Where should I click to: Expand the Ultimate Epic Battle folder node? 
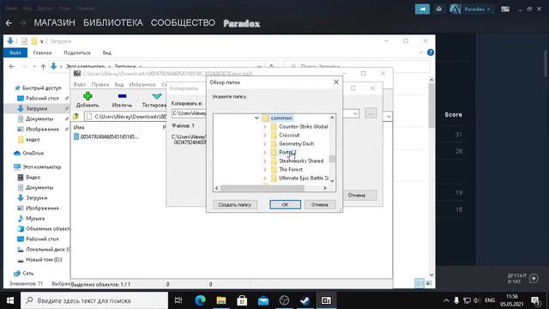click(265, 179)
